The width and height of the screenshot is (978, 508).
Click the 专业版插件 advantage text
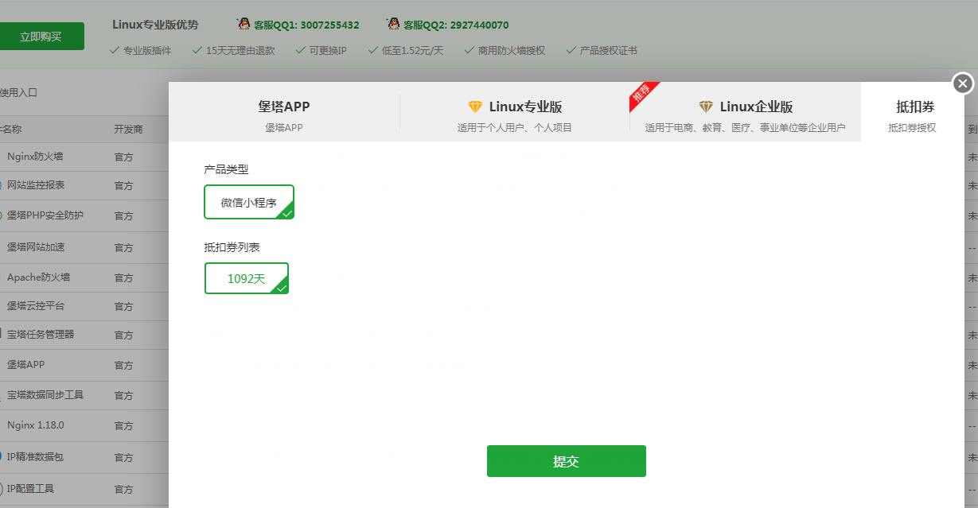click(x=147, y=51)
